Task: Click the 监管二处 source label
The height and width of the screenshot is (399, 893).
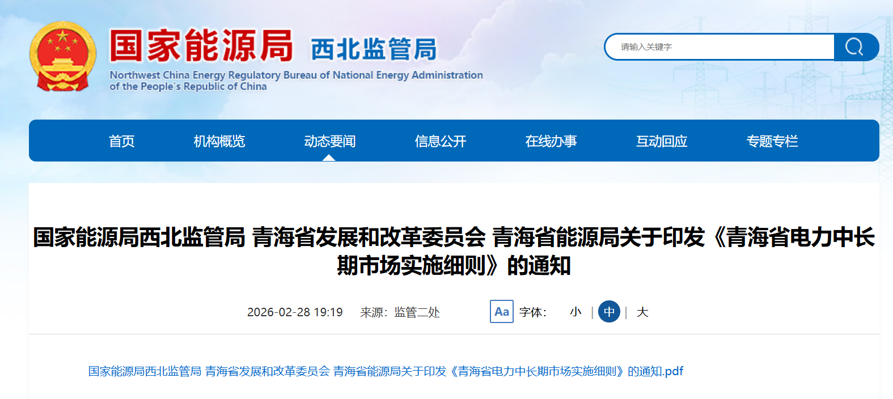Action: point(417,312)
